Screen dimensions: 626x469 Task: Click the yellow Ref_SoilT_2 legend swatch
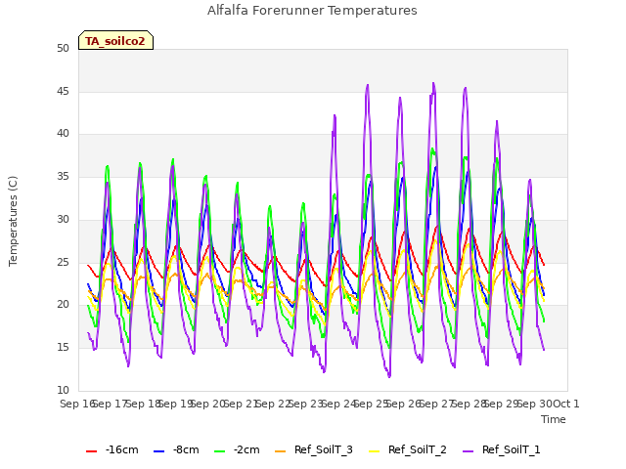pyautogui.click(x=374, y=451)
